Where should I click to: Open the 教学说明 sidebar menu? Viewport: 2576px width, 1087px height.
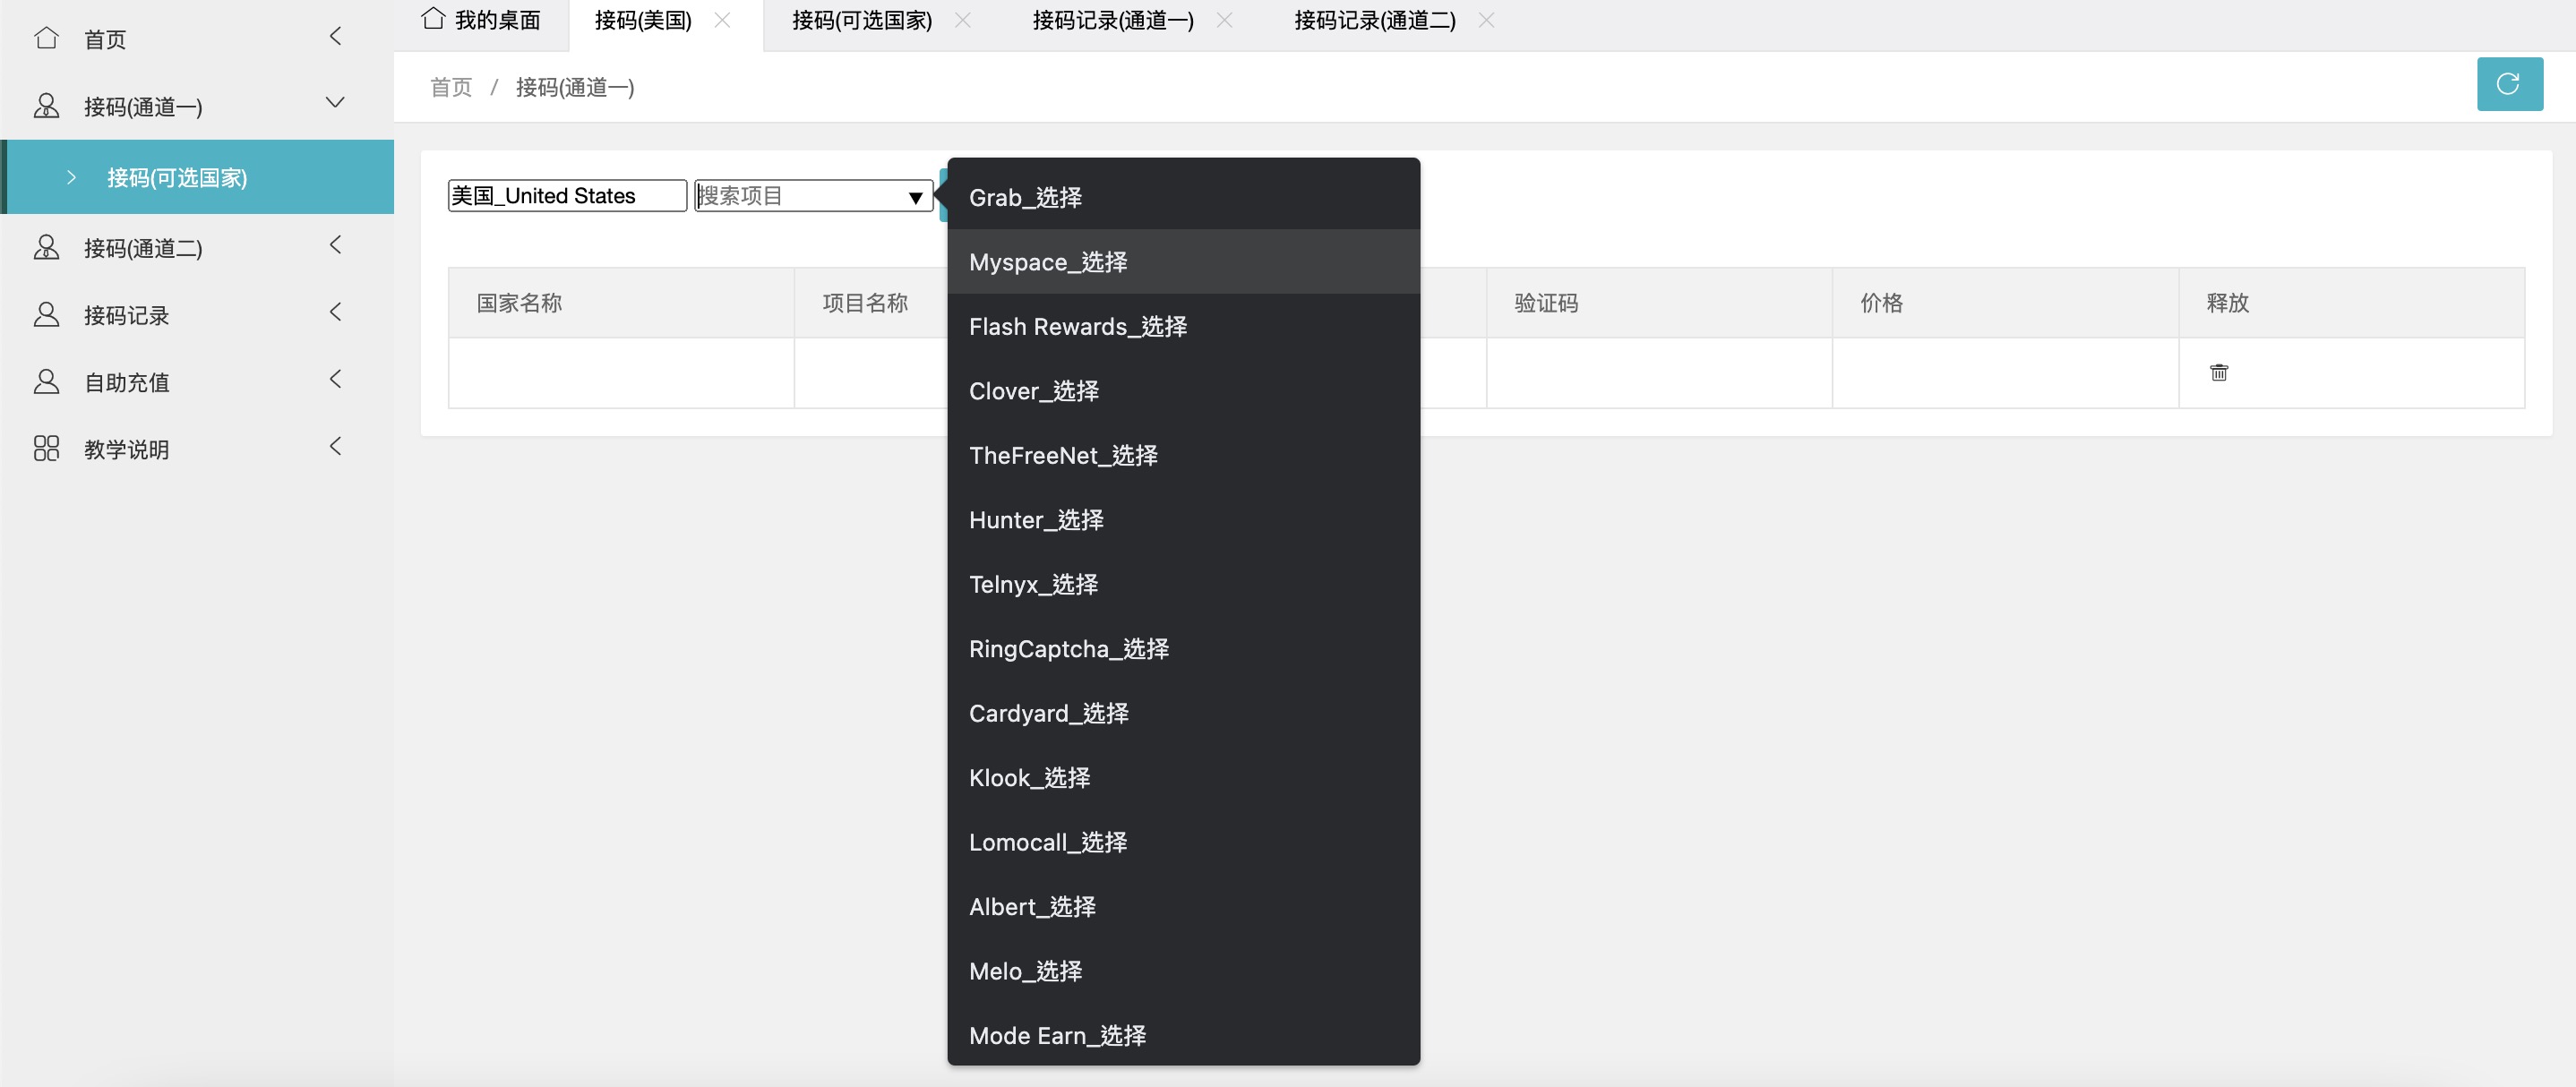pos(197,449)
